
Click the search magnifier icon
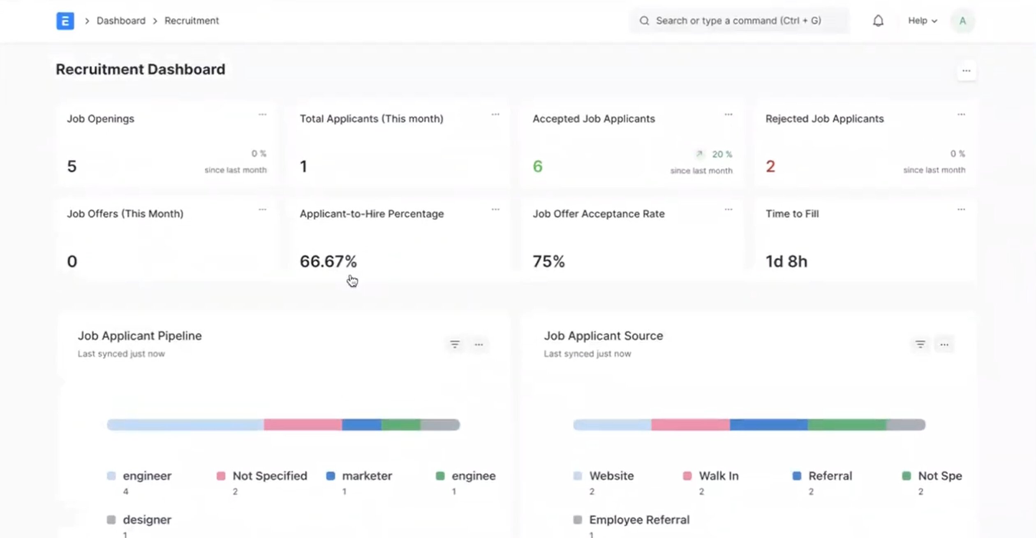point(644,21)
